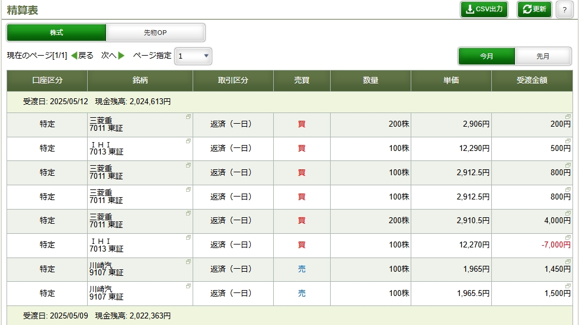Viewport: 579px width, 325px height.
Task: Click 川崎汽 9107 東証 in 1,965円 row
Action: pos(106,269)
